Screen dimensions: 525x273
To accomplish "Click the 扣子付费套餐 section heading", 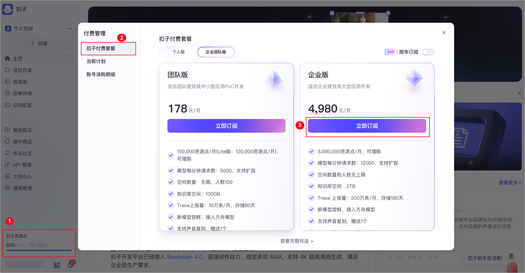I will coord(175,39).
